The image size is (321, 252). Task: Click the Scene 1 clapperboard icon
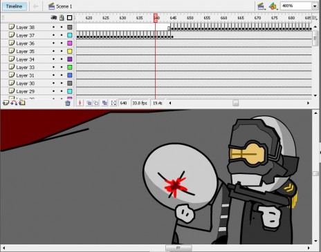tap(51, 6)
